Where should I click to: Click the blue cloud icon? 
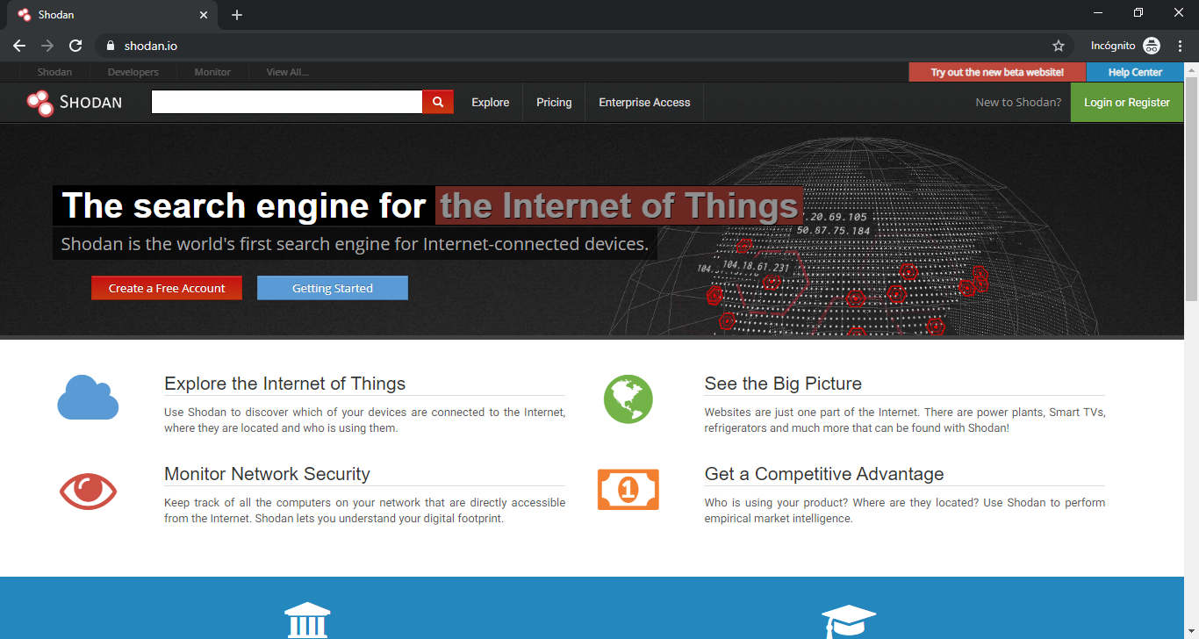pyautogui.click(x=88, y=397)
